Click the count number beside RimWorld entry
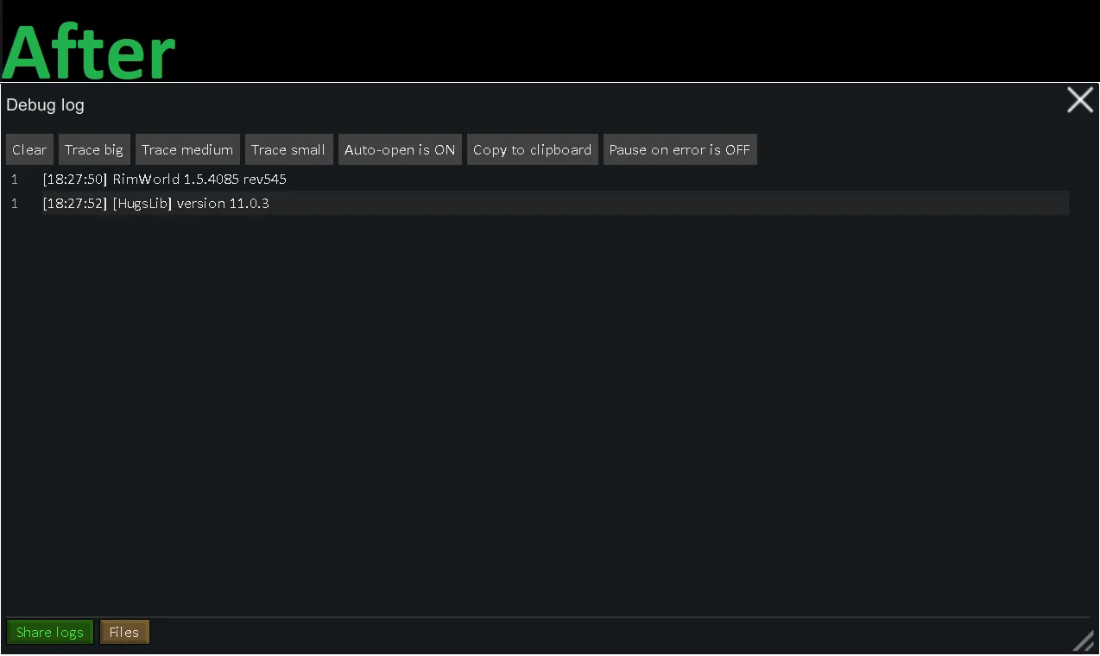 [15, 180]
